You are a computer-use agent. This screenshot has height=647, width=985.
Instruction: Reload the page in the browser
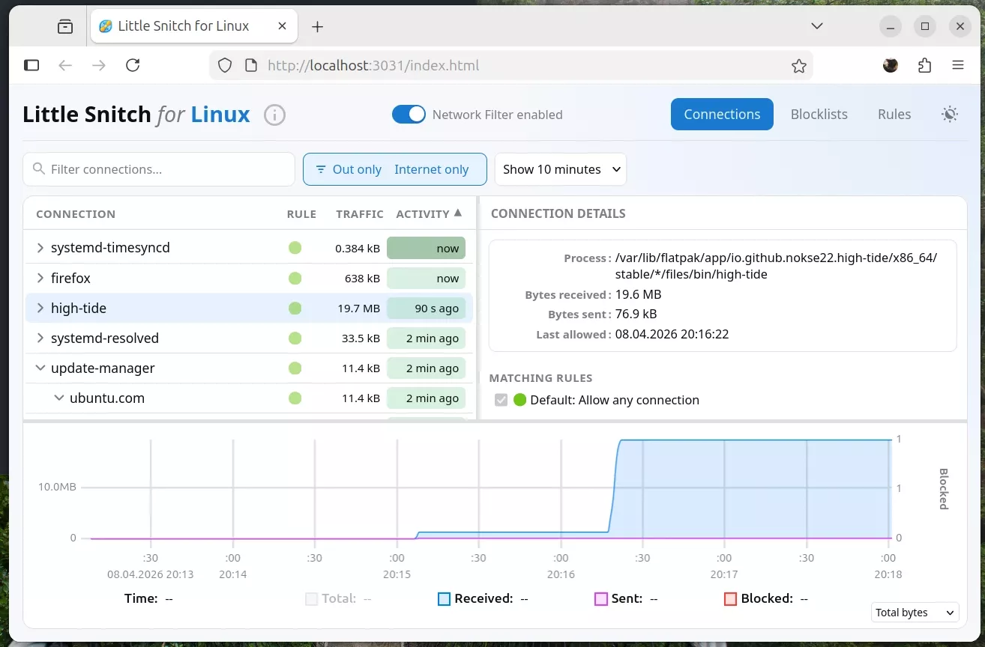pyautogui.click(x=133, y=65)
